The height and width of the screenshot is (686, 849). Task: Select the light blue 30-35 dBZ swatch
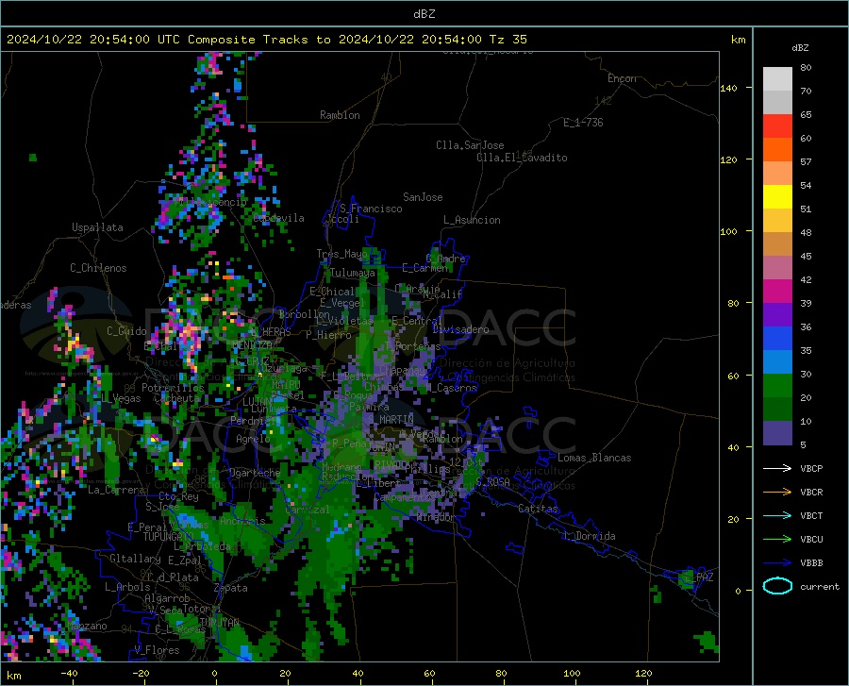tap(777, 362)
